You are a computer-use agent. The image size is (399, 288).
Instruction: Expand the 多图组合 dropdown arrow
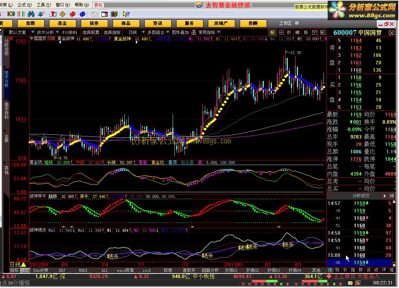pyautogui.click(x=167, y=33)
